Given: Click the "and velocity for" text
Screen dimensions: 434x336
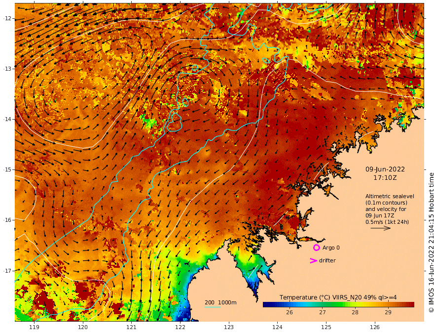Looking at the screenshot, I should click(x=386, y=209).
